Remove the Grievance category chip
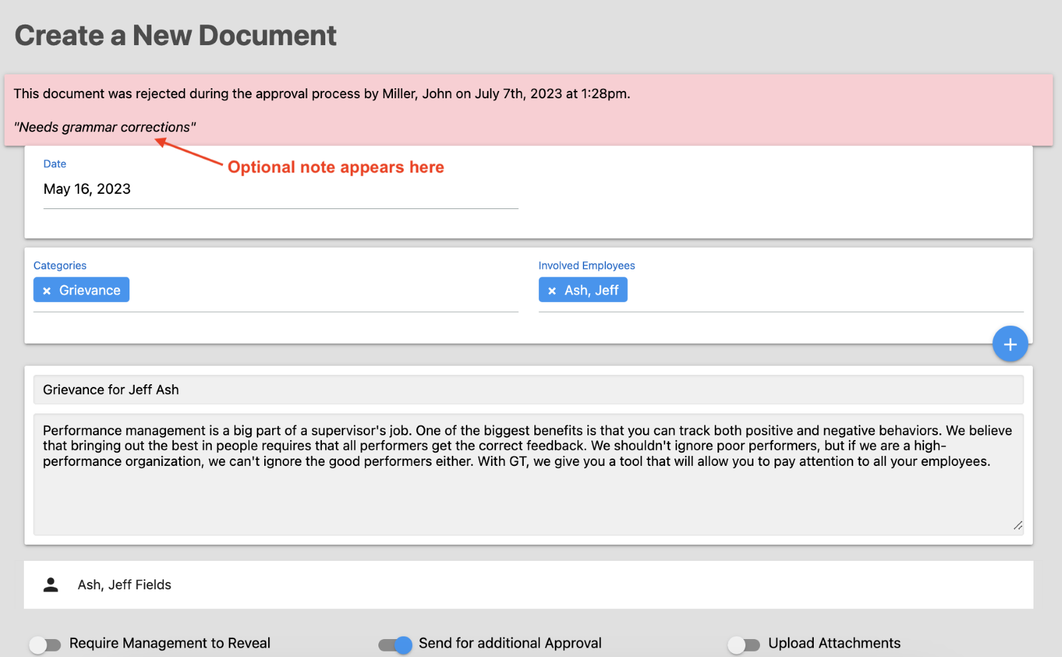The image size is (1062, 657). tap(46, 290)
